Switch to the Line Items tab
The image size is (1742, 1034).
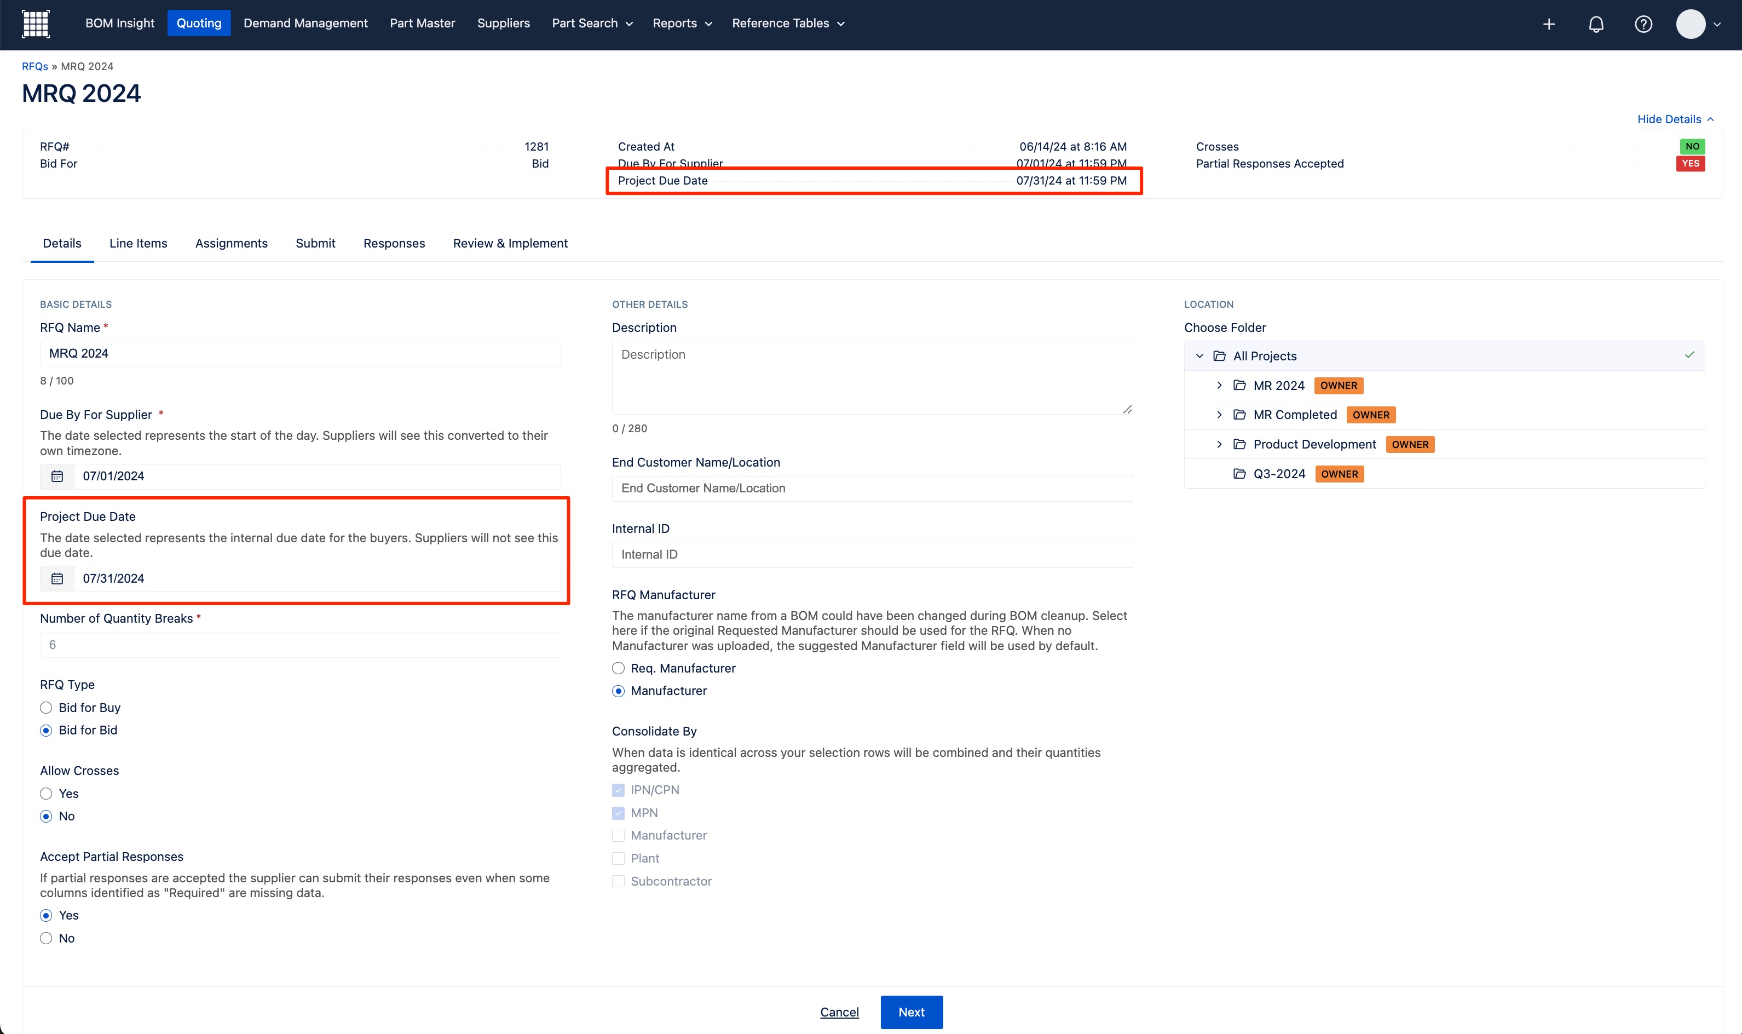[x=138, y=243]
